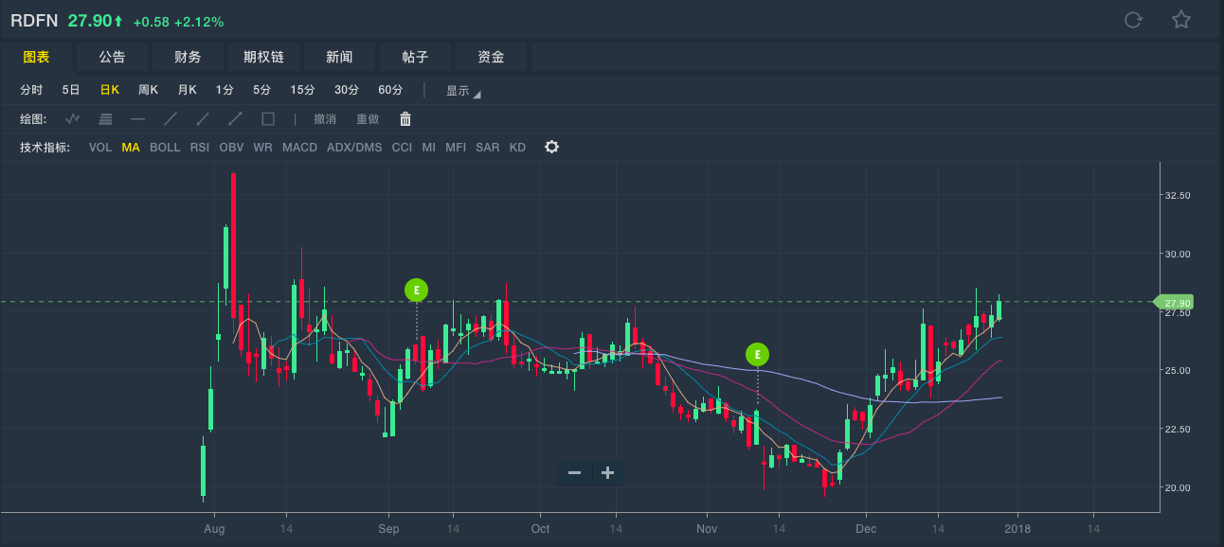This screenshot has height=547, width=1224.
Task: Enable the SAR indicator
Action: tap(488, 148)
